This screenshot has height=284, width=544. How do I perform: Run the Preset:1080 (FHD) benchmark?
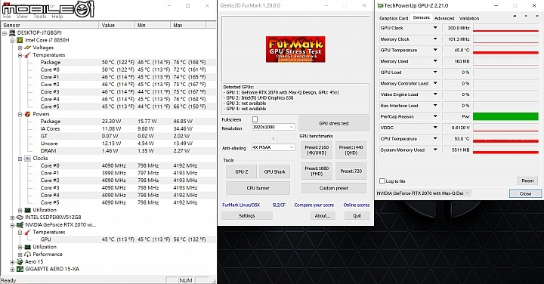[317, 171]
